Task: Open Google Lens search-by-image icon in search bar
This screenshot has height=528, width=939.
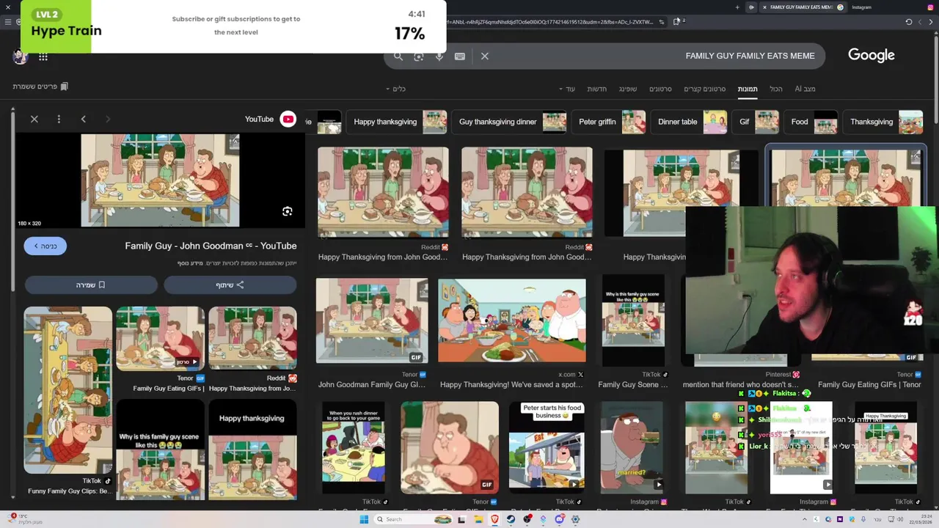Action: pos(419,56)
